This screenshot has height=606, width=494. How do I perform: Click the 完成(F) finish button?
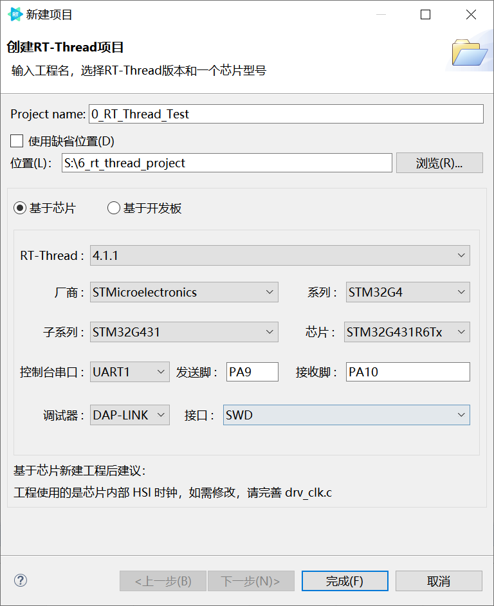[345, 580]
